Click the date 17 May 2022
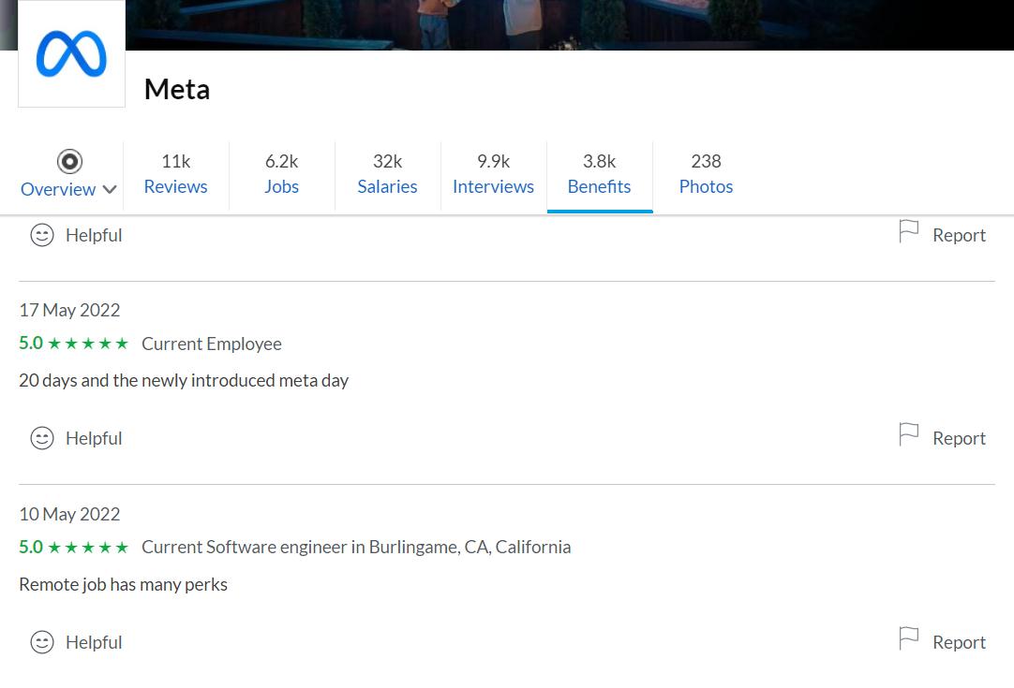The image size is (1014, 688). tap(70, 310)
